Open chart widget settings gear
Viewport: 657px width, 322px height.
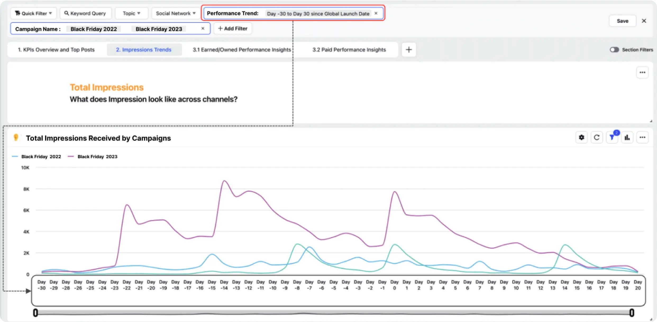click(x=581, y=138)
